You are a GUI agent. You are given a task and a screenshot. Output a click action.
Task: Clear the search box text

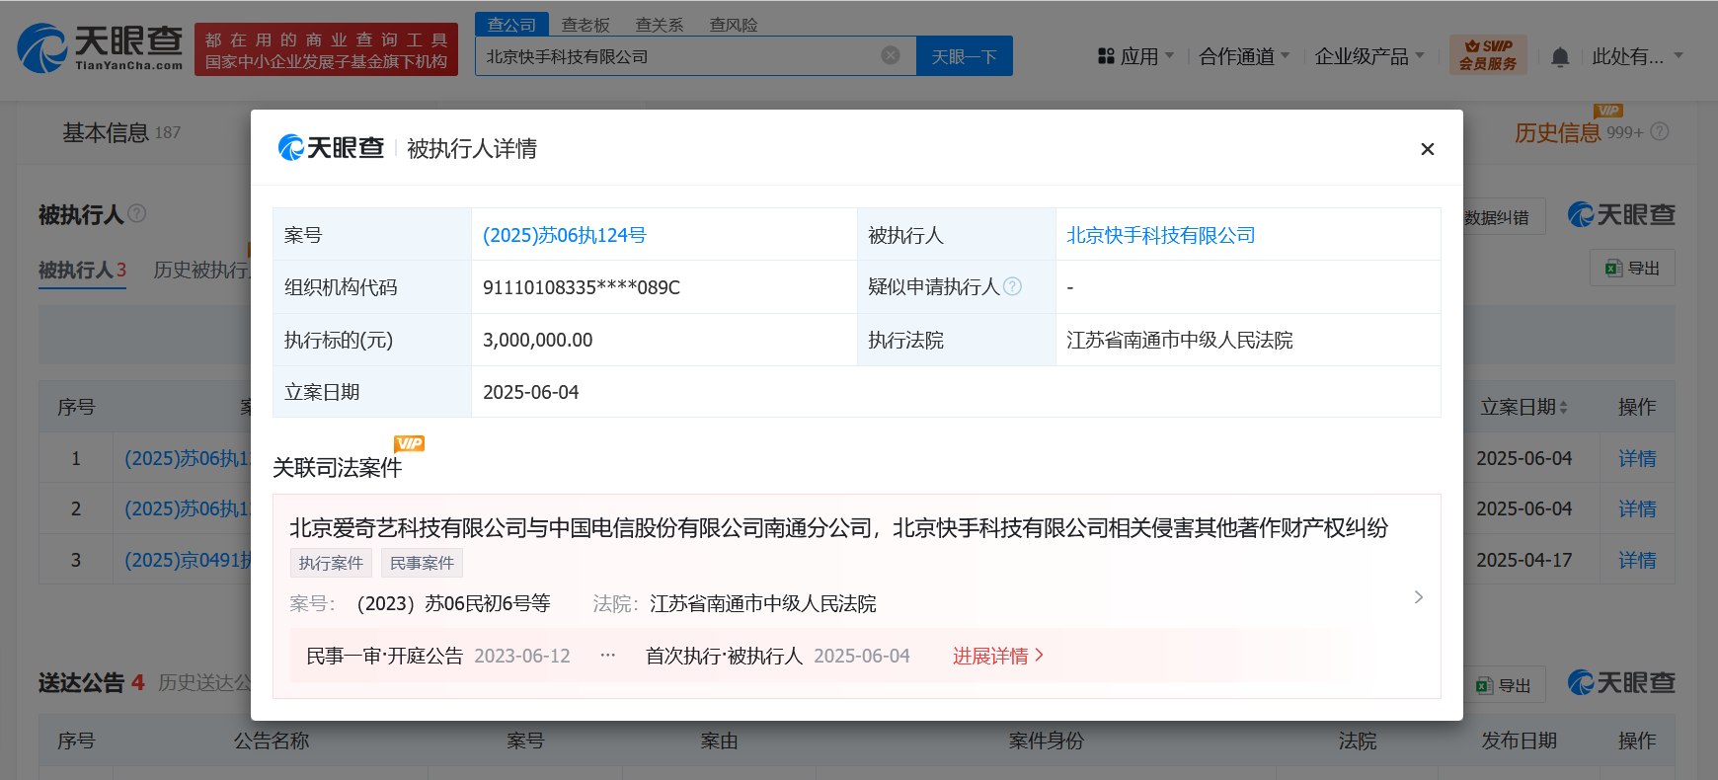(x=891, y=55)
